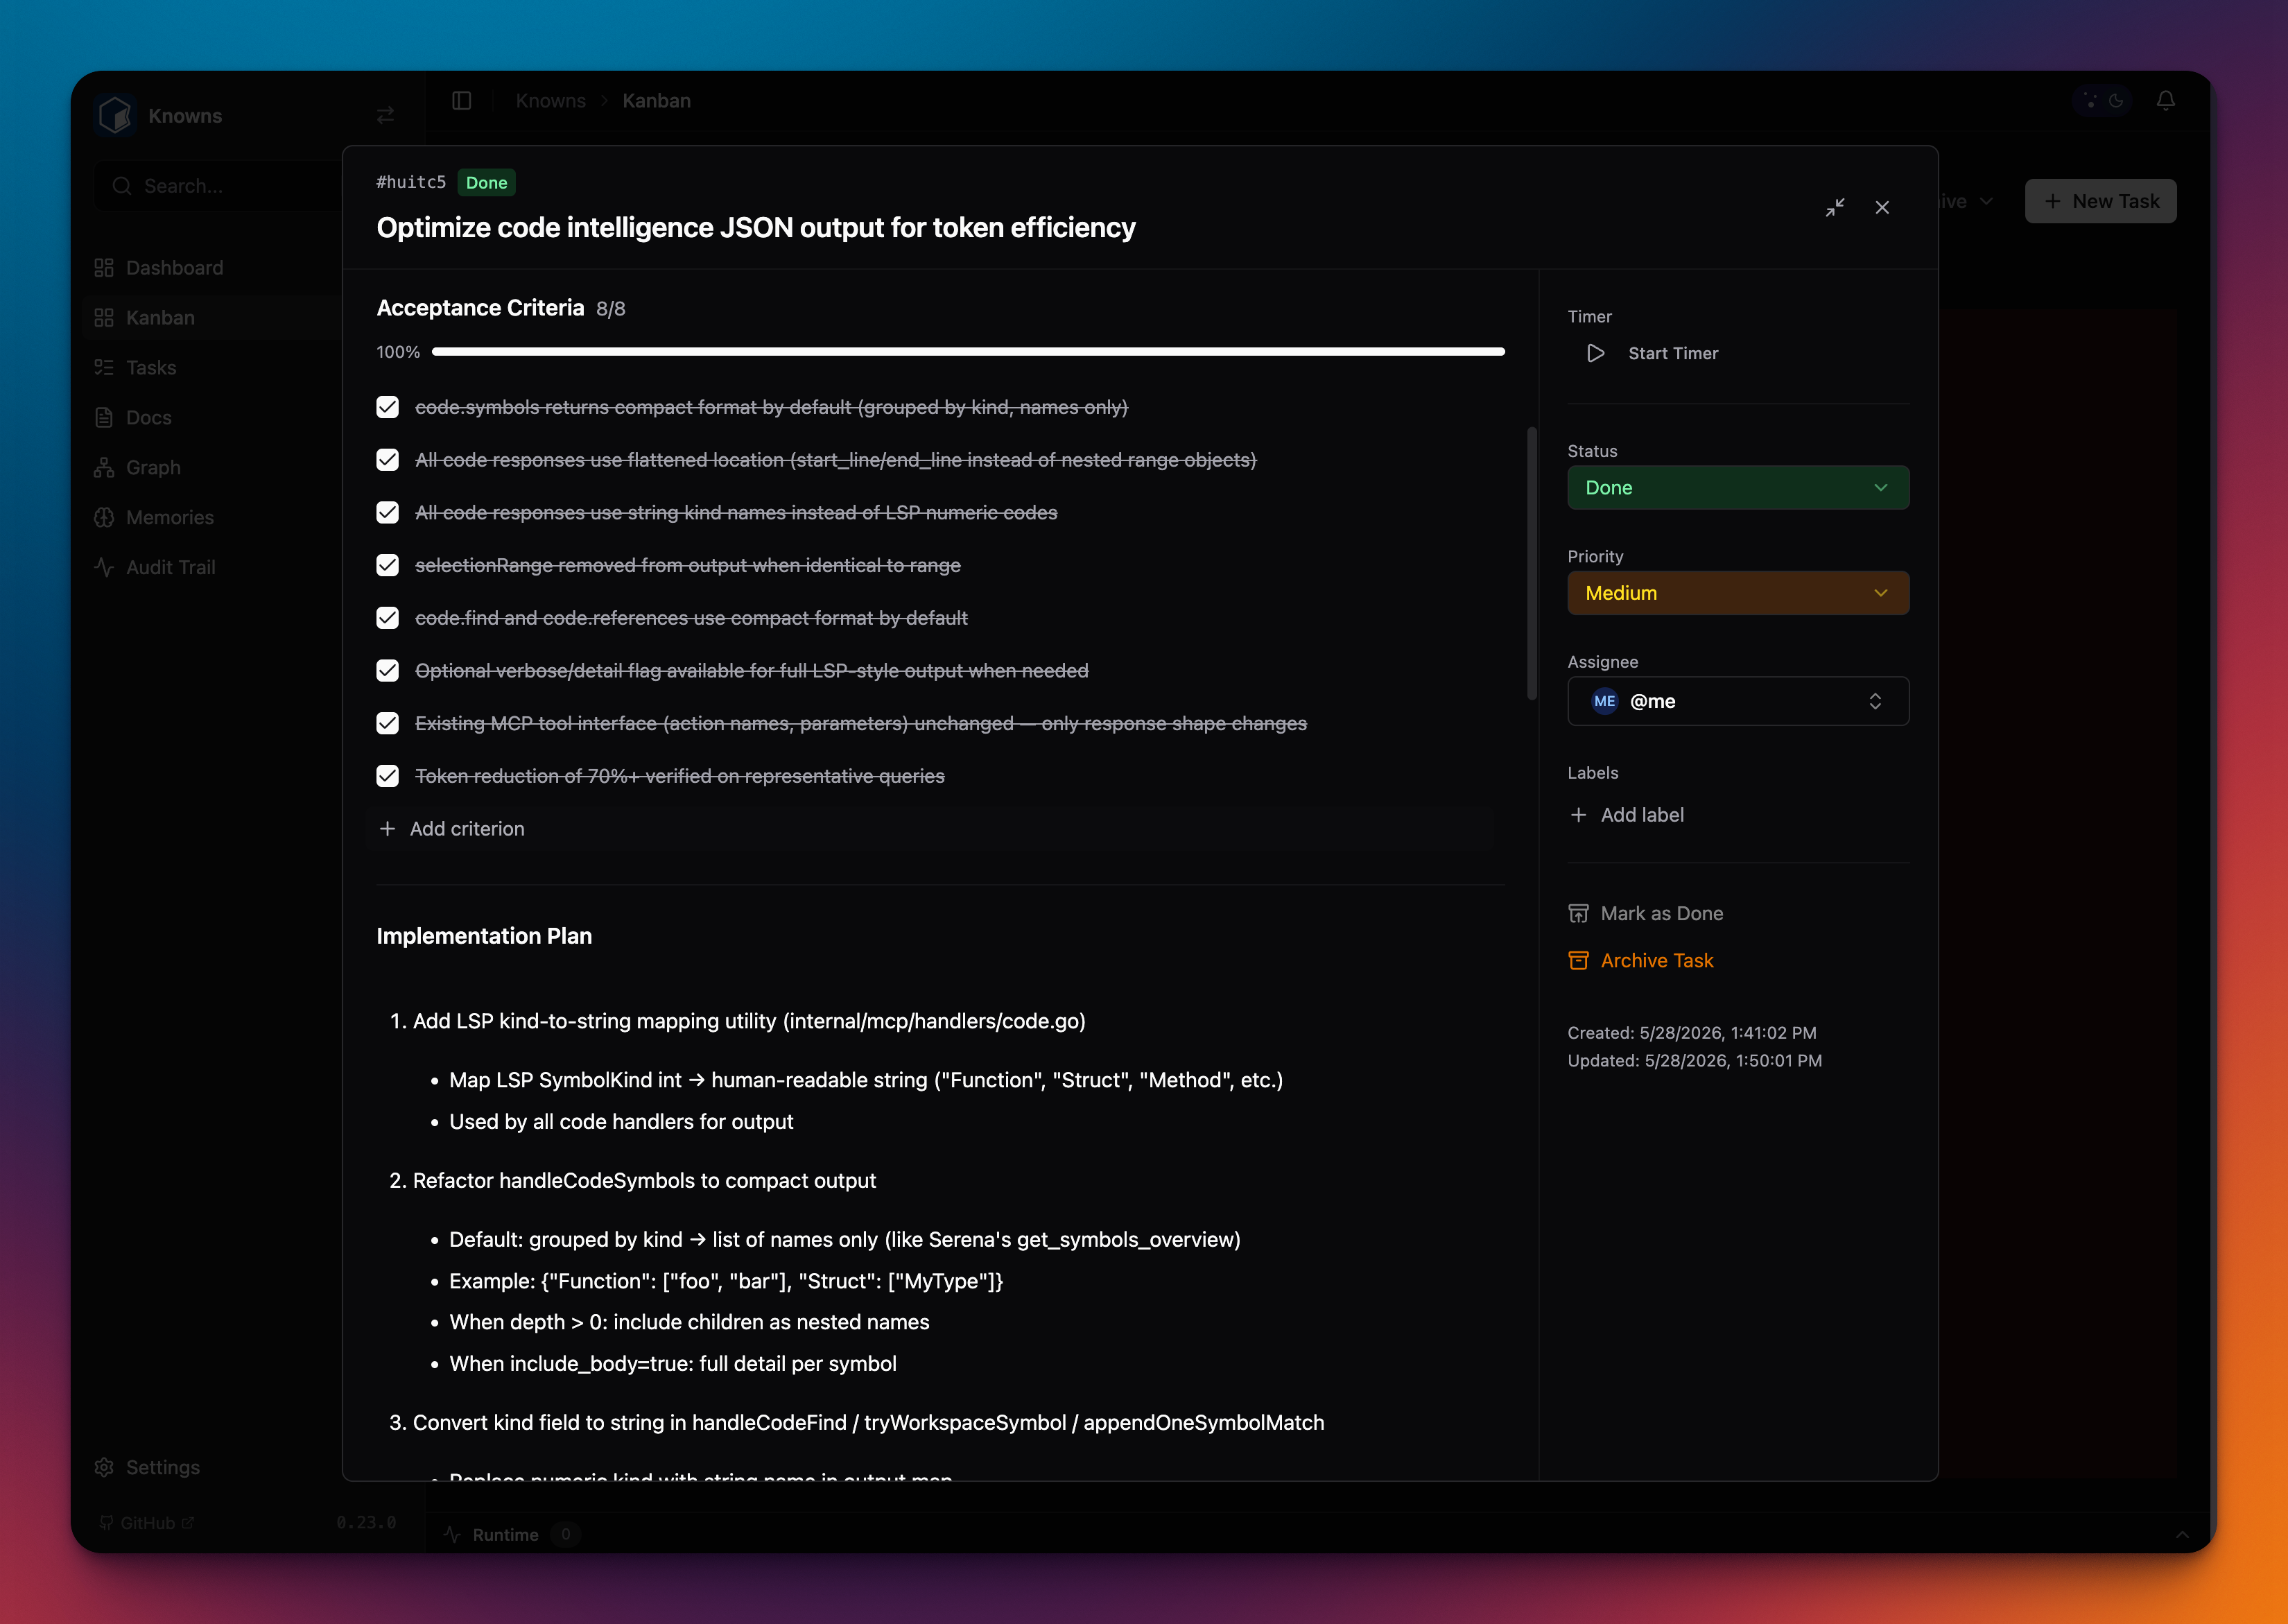Open the notifications bell
The height and width of the screenshot is (1624, 2288).
(2165, 101)
